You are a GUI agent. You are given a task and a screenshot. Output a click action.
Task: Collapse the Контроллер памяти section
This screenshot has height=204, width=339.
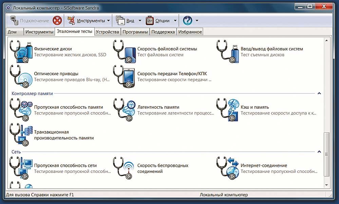(319, 93)
